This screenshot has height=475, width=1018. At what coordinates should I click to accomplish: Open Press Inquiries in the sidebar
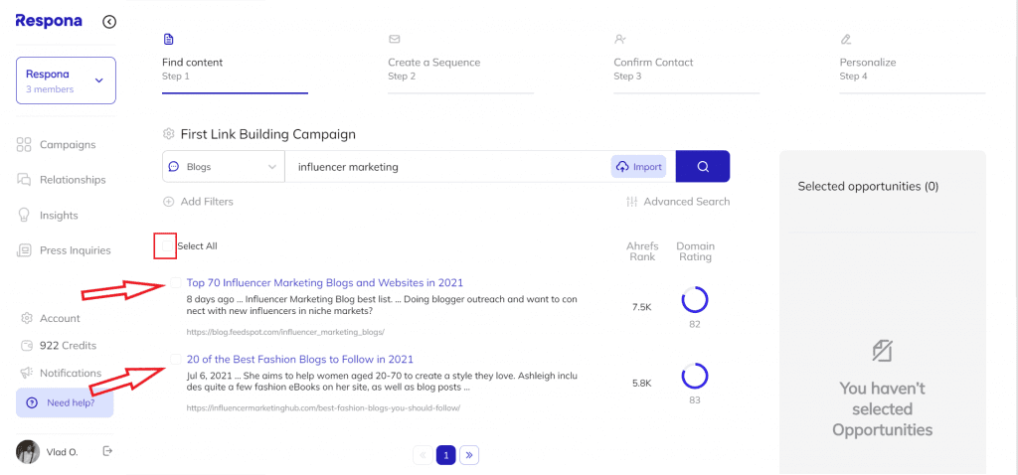(75, 250)
